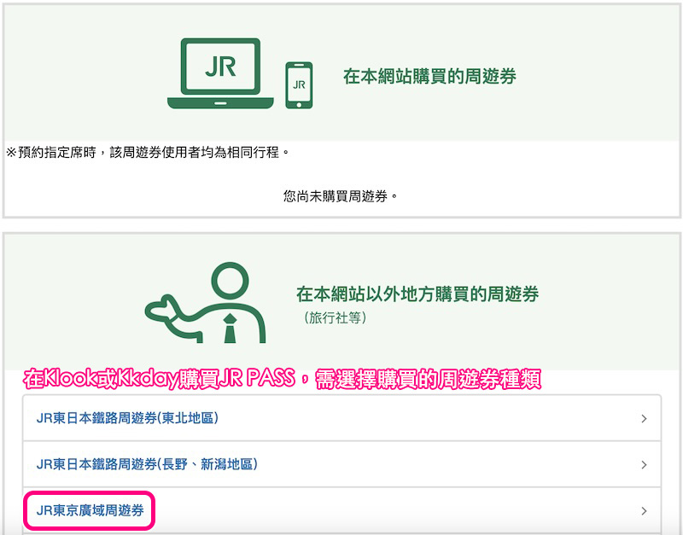The image size is (683, 535).
Task: Click heading 在本網站購買的周遊券
Action: tap(429, 76)
